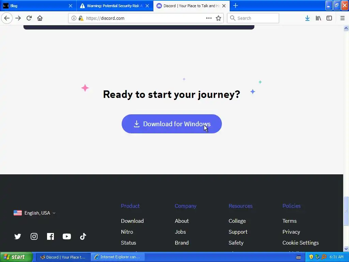349x262 pixels.
Task: Click the page scrollbar up arrow
Action: pyautogui.click(x=346, y=28)
